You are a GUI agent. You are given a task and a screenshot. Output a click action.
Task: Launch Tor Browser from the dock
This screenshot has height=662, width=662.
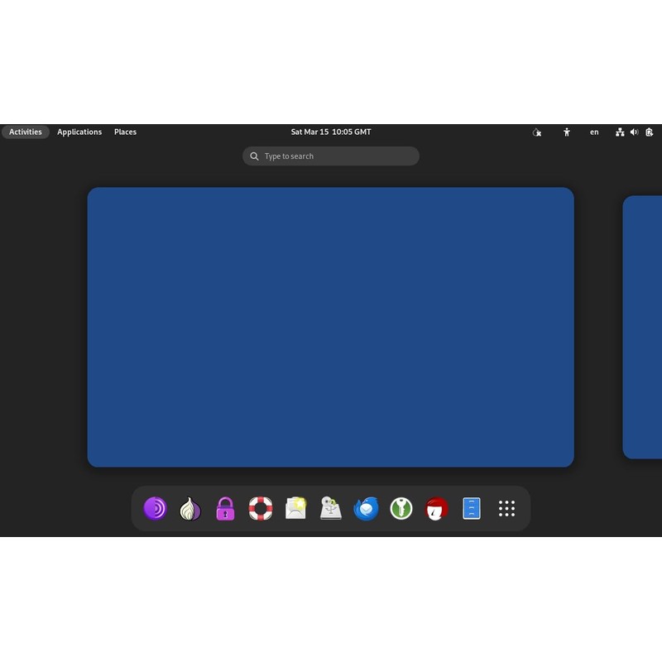point(156,508)
